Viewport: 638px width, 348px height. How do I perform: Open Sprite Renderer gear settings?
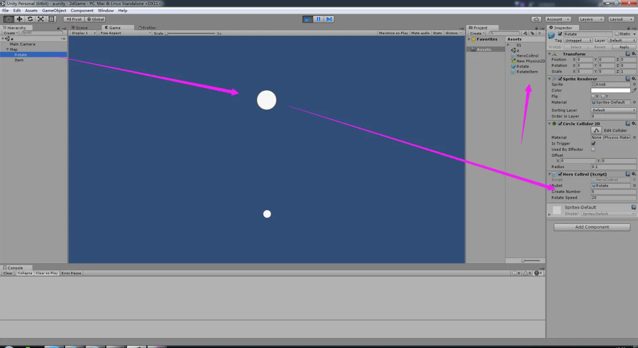click(633, 79)
